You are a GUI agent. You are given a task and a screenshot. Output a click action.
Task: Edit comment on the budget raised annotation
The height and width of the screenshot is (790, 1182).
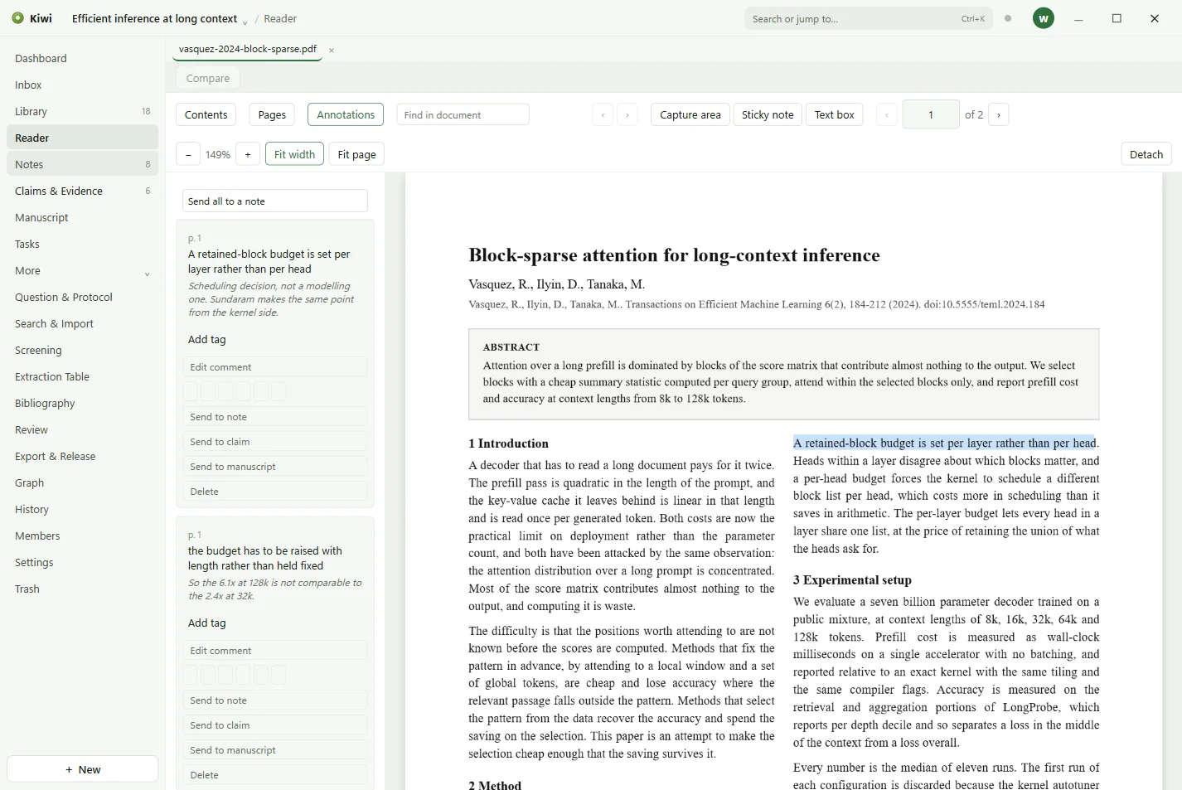(x=275, y=650)
